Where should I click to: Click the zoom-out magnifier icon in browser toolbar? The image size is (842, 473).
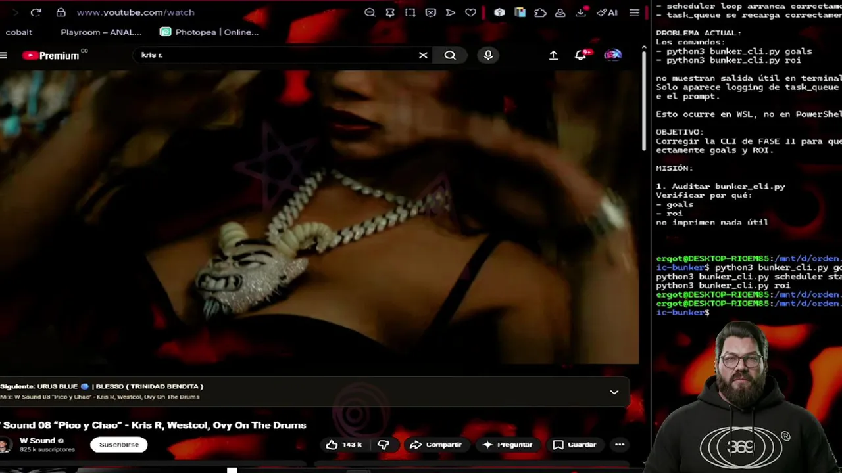[x=370, y=12]
